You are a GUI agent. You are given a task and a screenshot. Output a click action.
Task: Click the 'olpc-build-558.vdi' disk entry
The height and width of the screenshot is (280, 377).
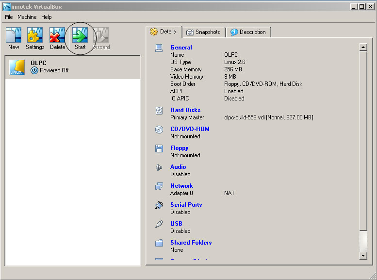[269, 117]
